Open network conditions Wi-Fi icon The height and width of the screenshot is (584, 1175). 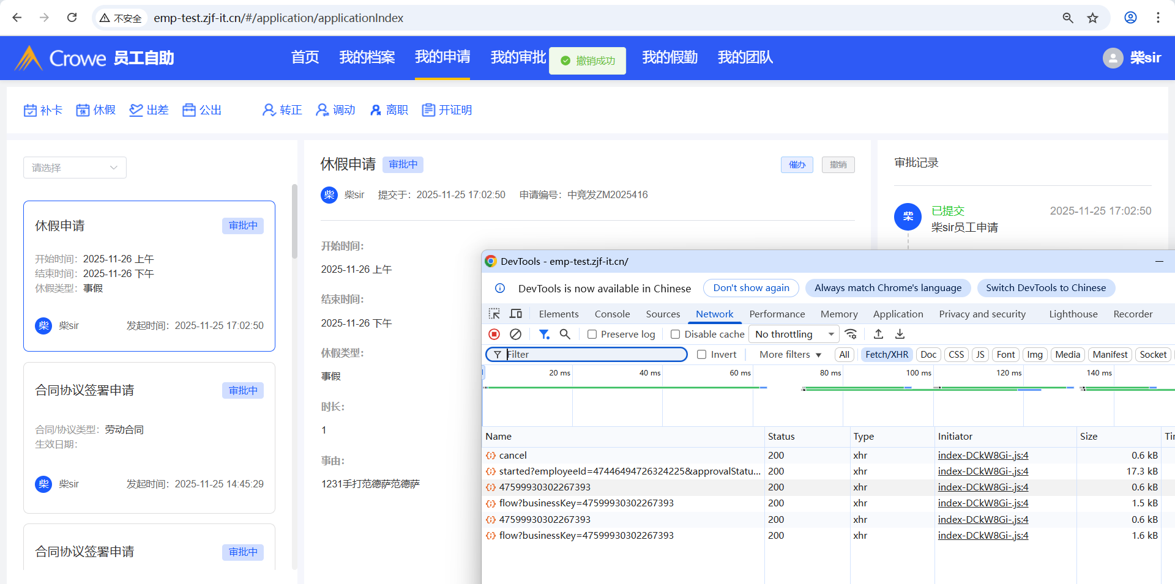coord(851,334)
